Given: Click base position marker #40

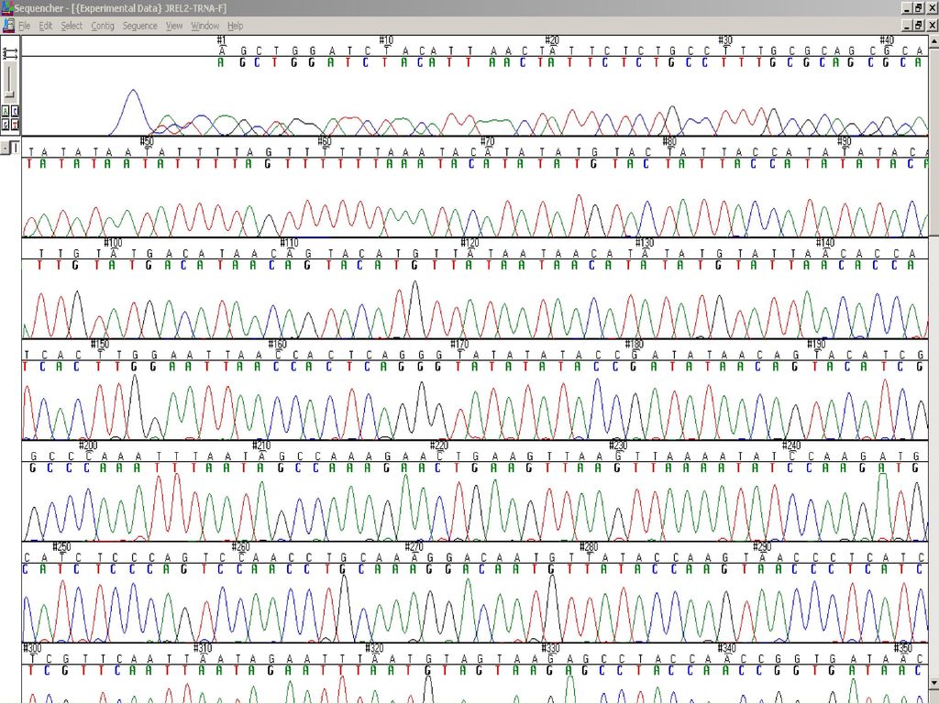Looking at the screenshot, I should pyautogui.click(x=887, y=40).
